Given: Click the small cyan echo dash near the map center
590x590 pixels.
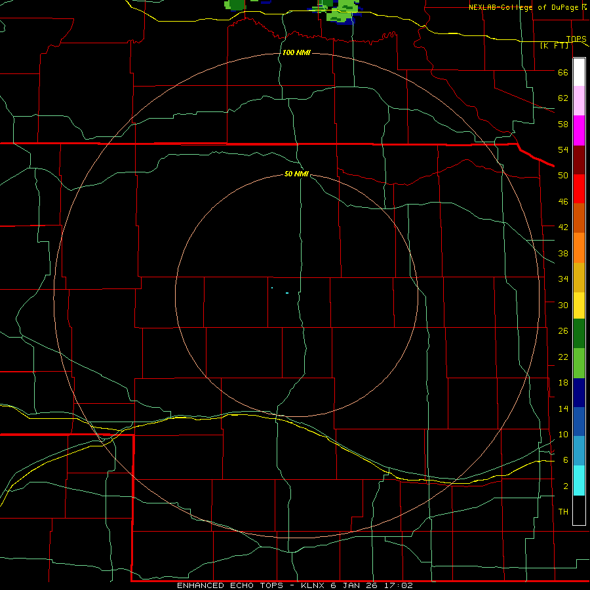Looking at the screenshot, I should 287,293.
